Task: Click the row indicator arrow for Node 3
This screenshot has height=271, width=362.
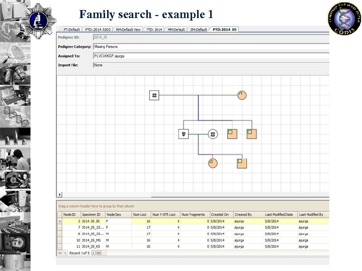Action: click(x=60, y=221)
